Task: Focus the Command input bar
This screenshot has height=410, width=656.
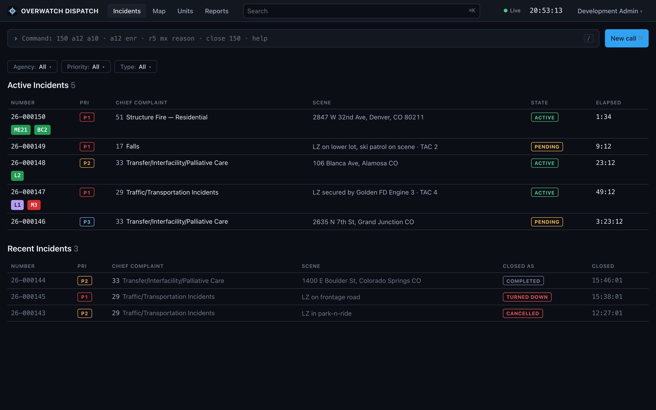Action: click(303, 38)
